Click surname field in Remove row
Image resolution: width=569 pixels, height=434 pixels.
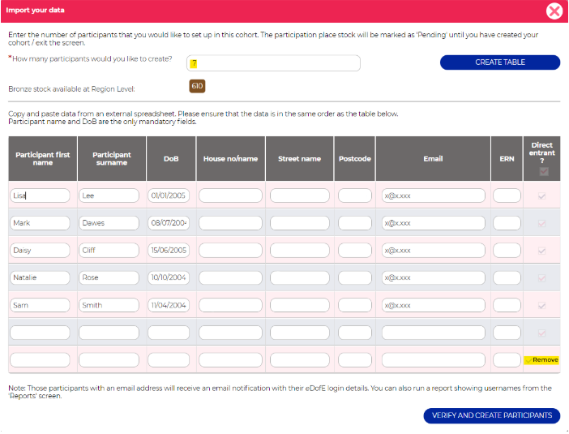[109, 360]
